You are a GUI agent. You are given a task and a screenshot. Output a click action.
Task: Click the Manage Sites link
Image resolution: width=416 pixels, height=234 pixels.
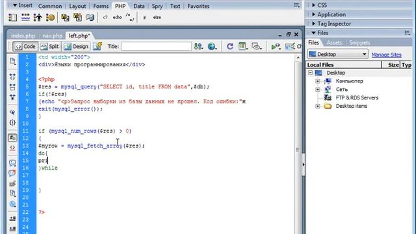coord(386,55)
